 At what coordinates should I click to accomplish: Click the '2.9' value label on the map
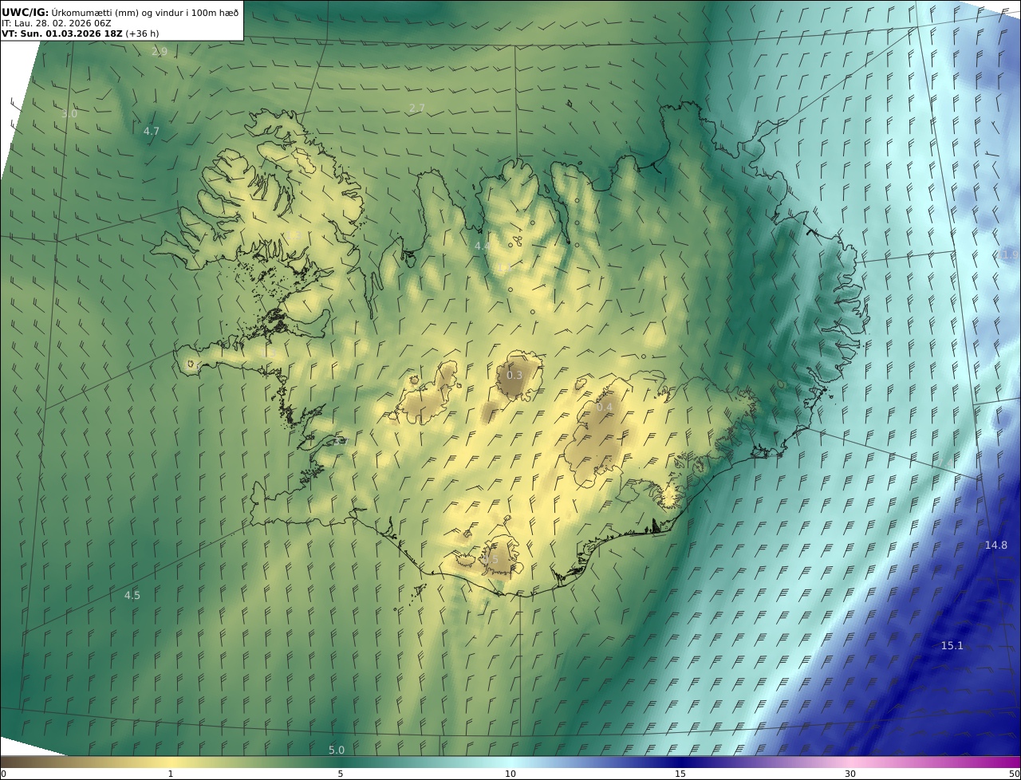tap(160, 52)
